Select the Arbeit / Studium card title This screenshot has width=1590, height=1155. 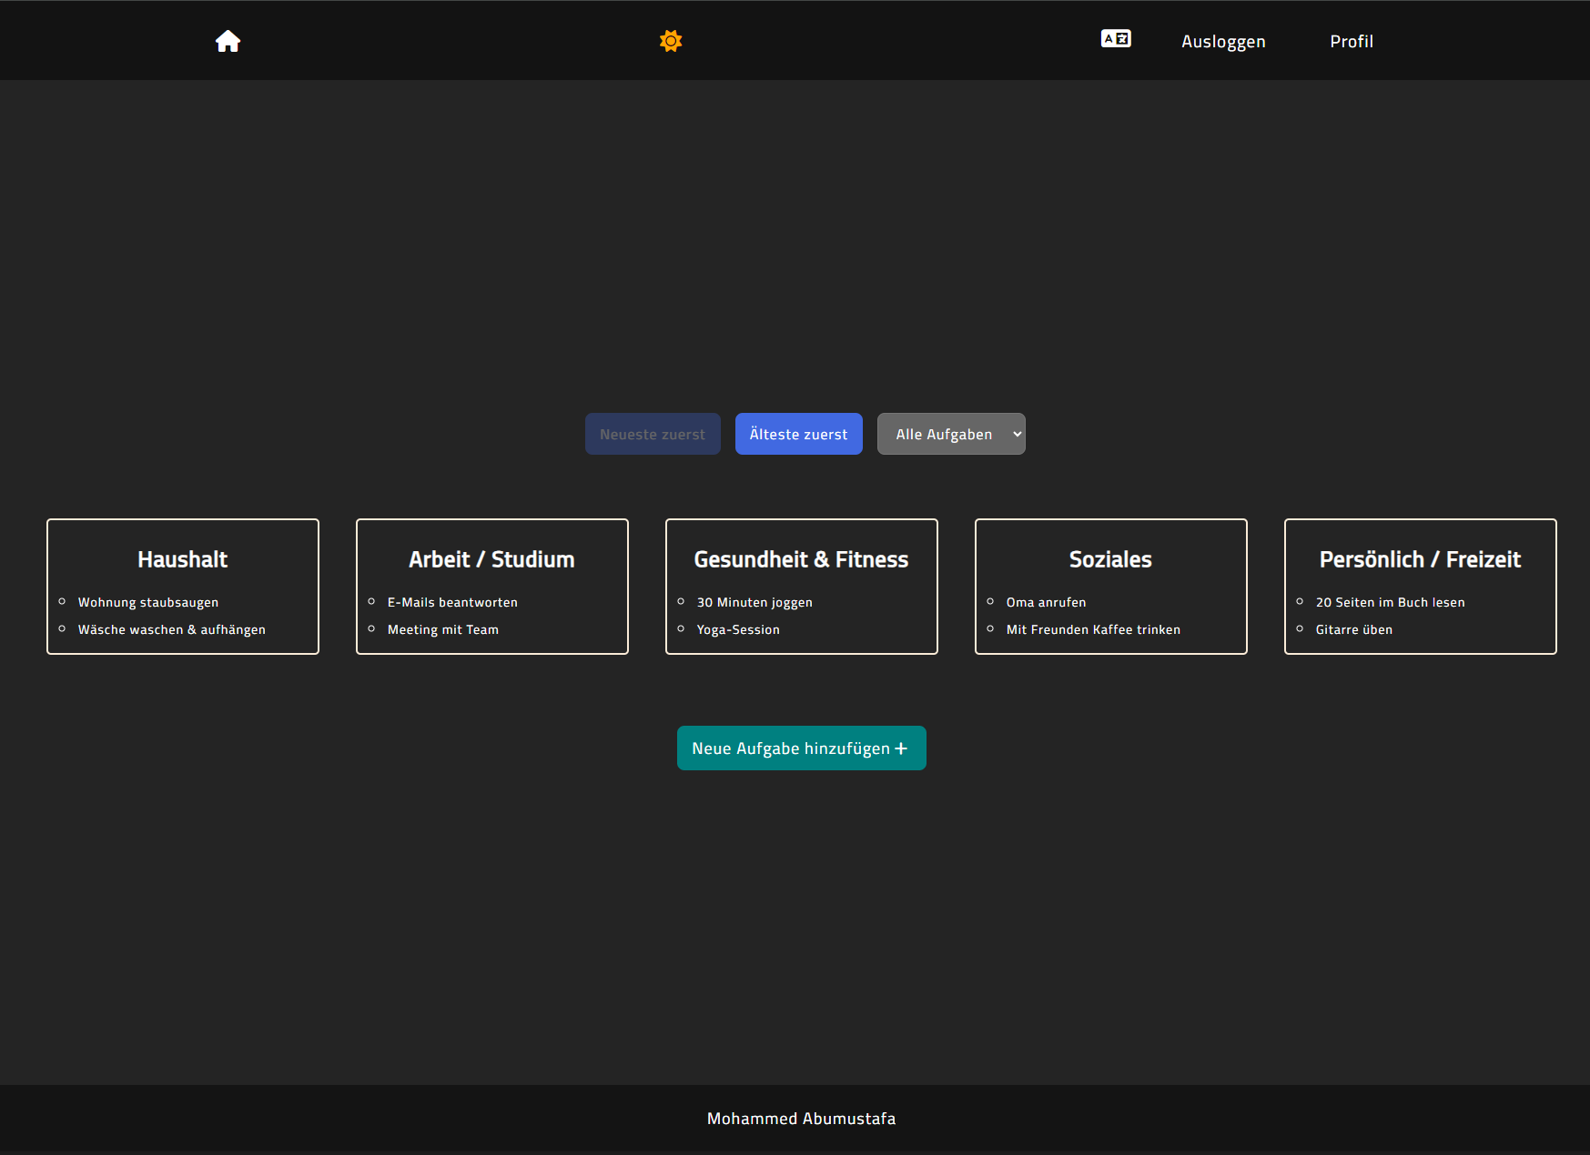pos(491,559)
